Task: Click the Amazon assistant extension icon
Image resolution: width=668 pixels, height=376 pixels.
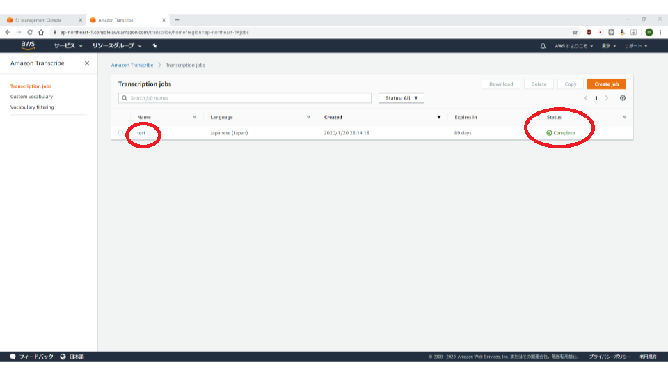Action: (622, 33)
